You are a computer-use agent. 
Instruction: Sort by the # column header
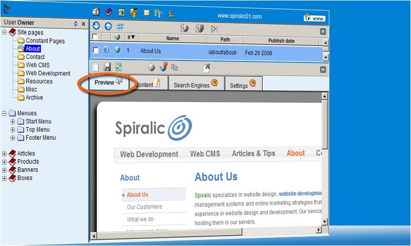(131, 37)
